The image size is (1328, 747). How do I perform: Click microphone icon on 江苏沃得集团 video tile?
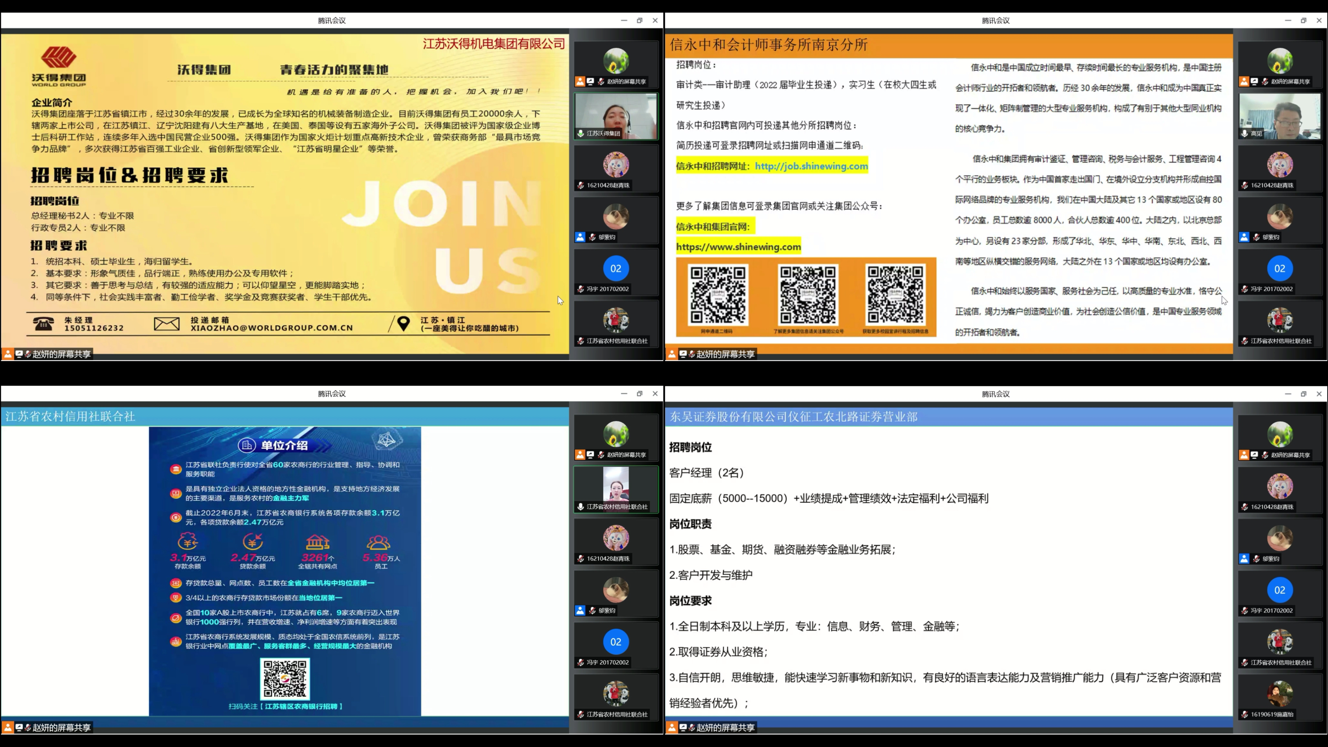click(x=581, y=133)
